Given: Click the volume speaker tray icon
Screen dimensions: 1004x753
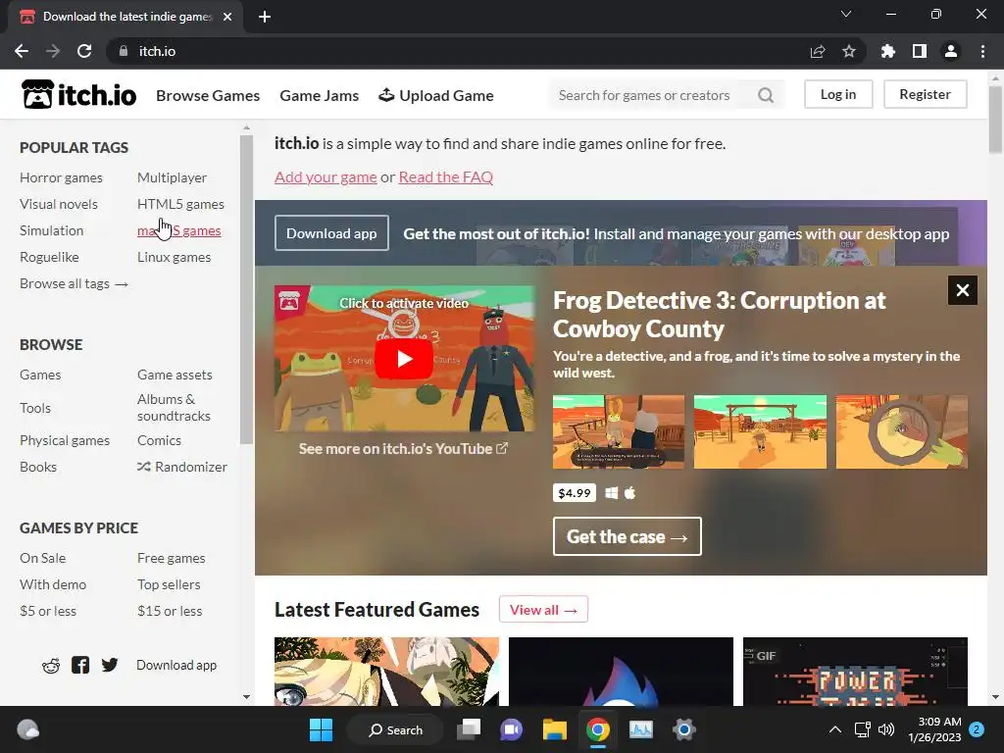Looking at the screenshot, I should [886, 729].
